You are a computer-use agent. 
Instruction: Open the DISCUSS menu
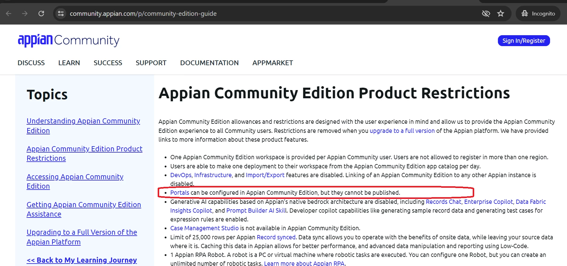point(31,63)
